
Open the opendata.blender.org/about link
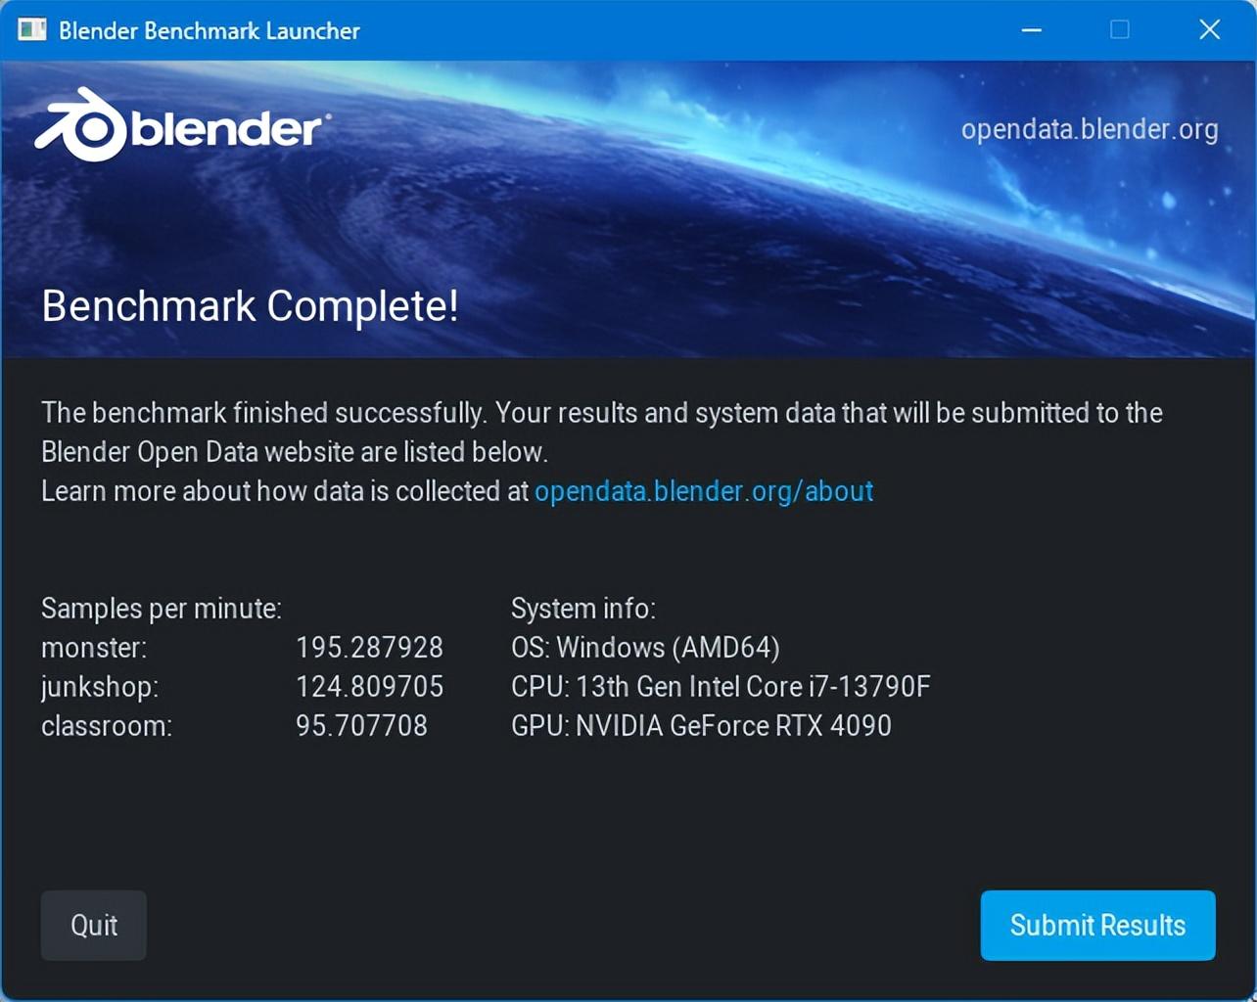(704, 490)
